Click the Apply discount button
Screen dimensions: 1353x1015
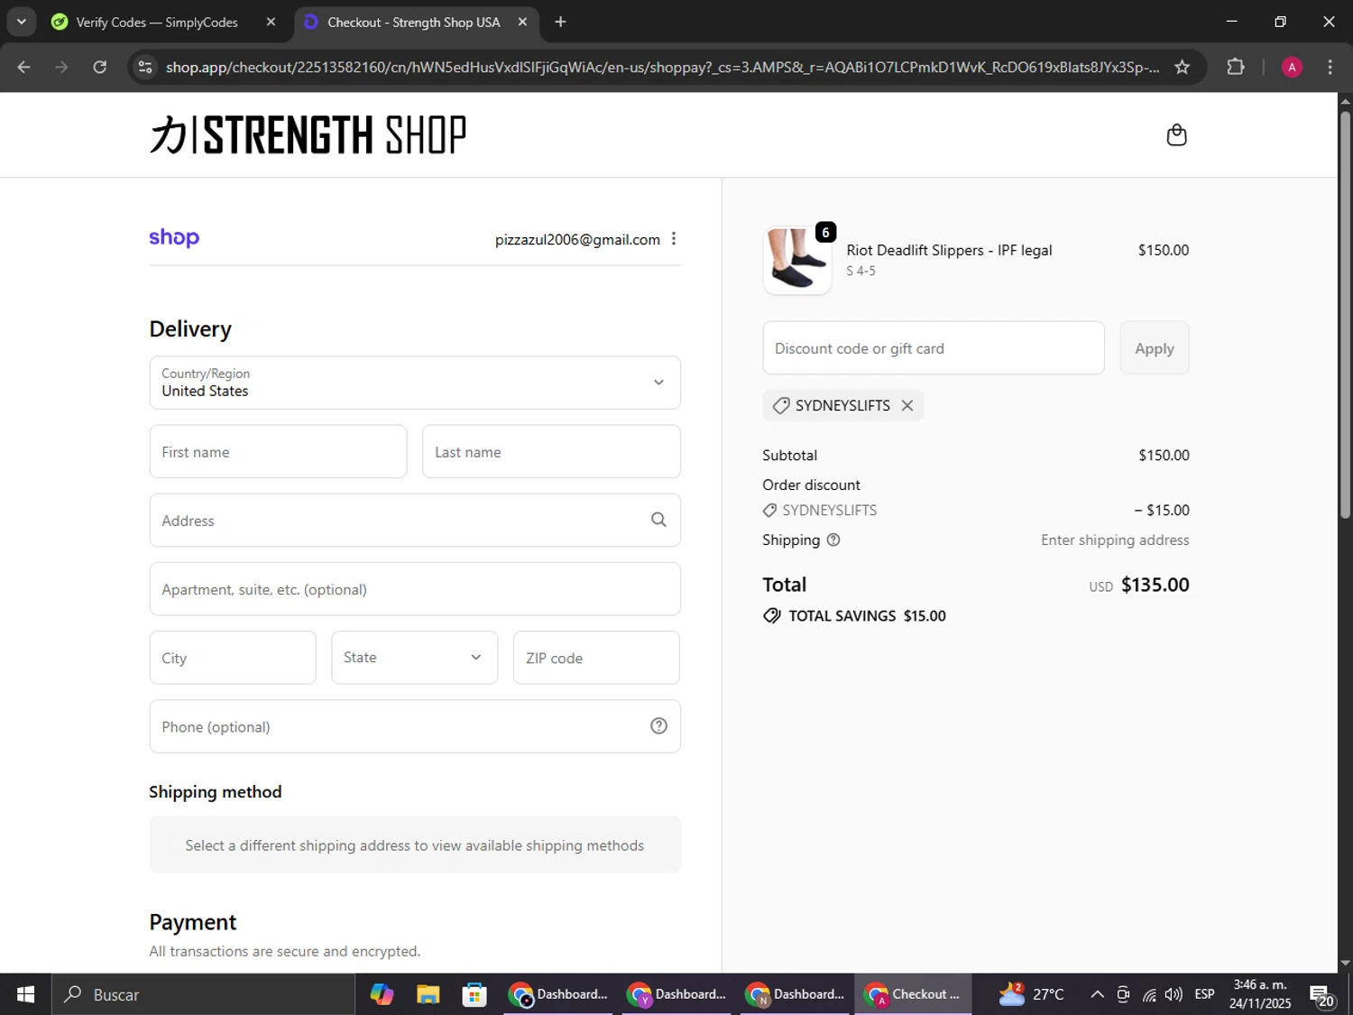tap(1155, 348)
